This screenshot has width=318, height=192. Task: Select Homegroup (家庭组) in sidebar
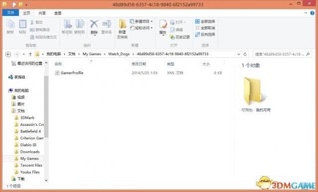(16, 77)
